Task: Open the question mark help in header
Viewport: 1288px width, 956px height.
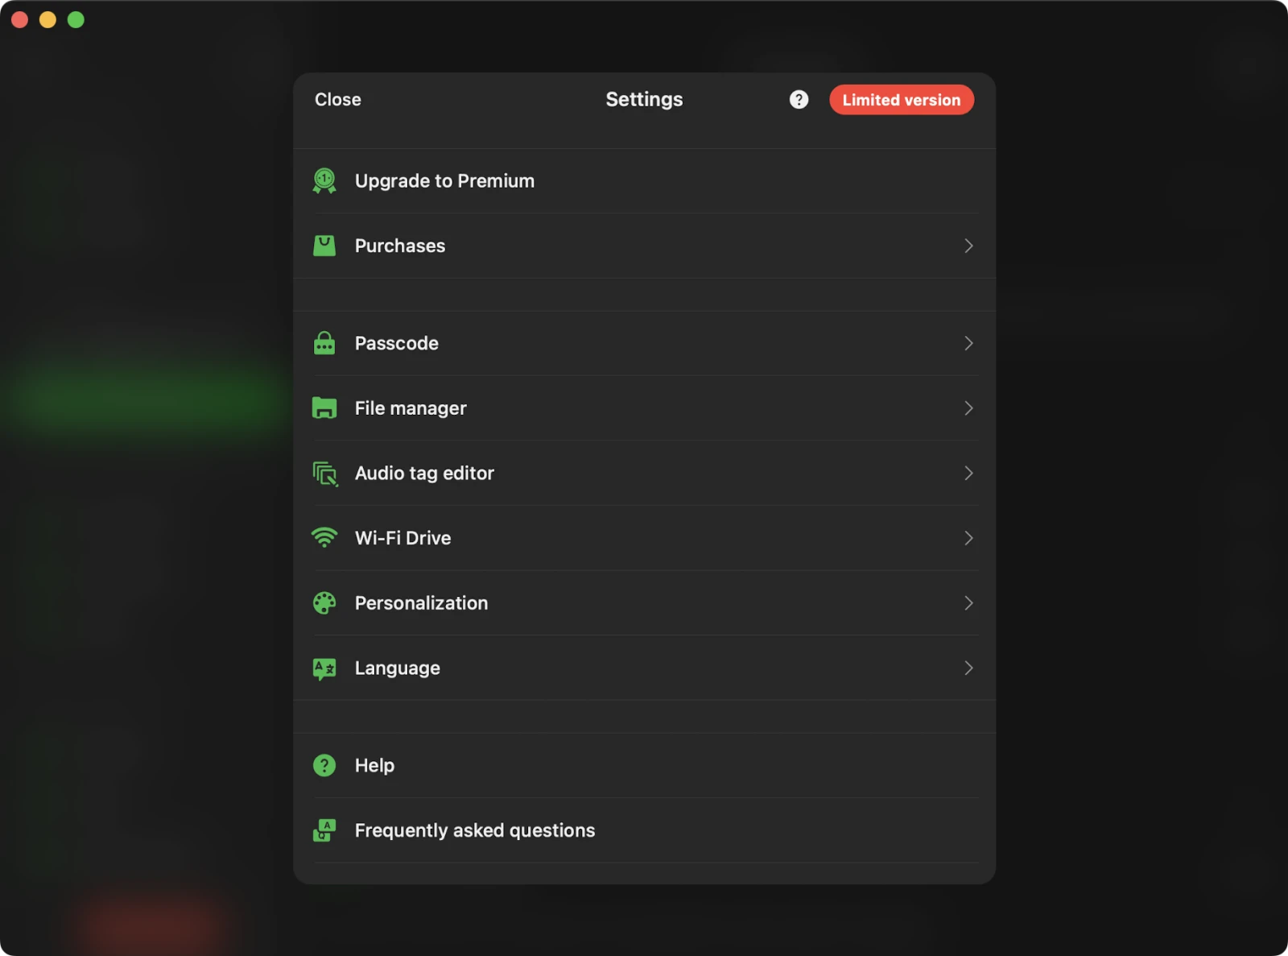Action: [x=799, y=100]
